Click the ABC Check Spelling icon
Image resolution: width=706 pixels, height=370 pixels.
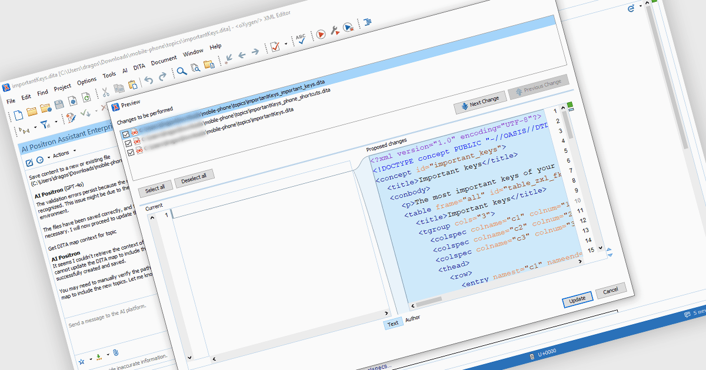(301, 39)
